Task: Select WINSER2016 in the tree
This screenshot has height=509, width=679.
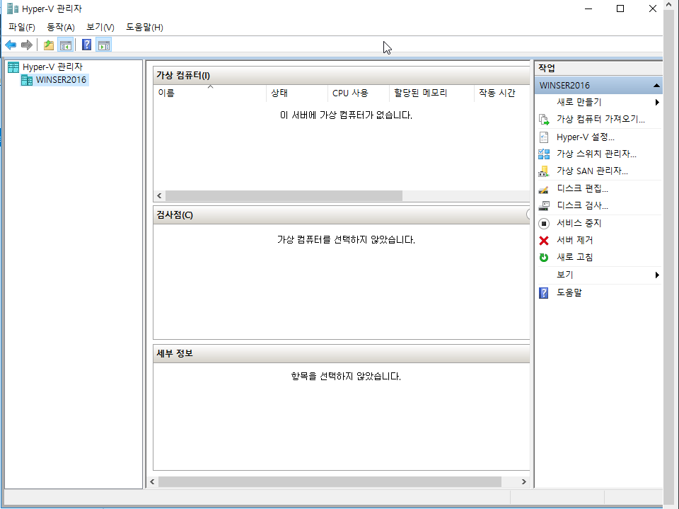Action: [61, 80]
